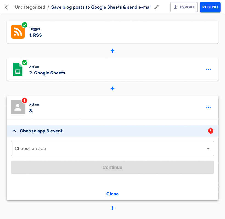Viewport: 225px width, 219px height.
Task: Click the RSS trigger app icon
Action: tap(18, 32)
